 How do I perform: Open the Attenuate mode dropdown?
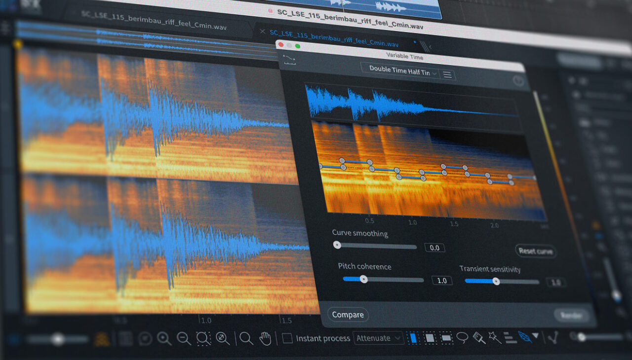(378, 338)
